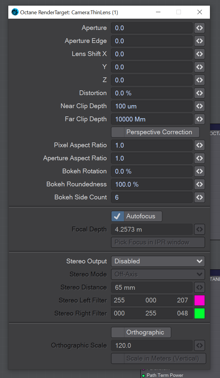
Task: Open the magenta Stereo Left Filter swatch
Action: point(200,300)
